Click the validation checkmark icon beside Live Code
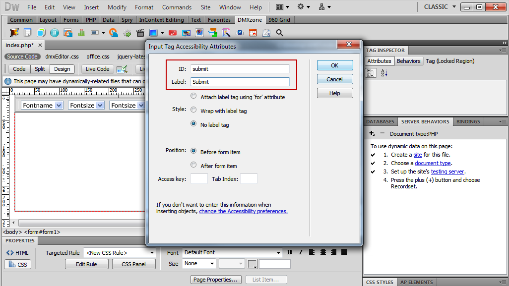509x286 pixels. click(122, 69)
